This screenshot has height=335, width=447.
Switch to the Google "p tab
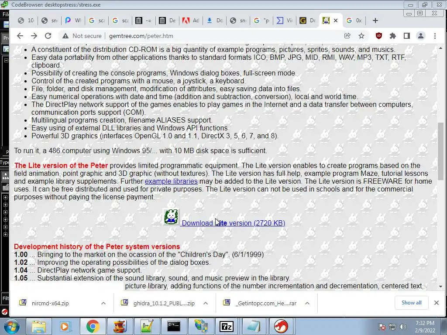[262, 21]
